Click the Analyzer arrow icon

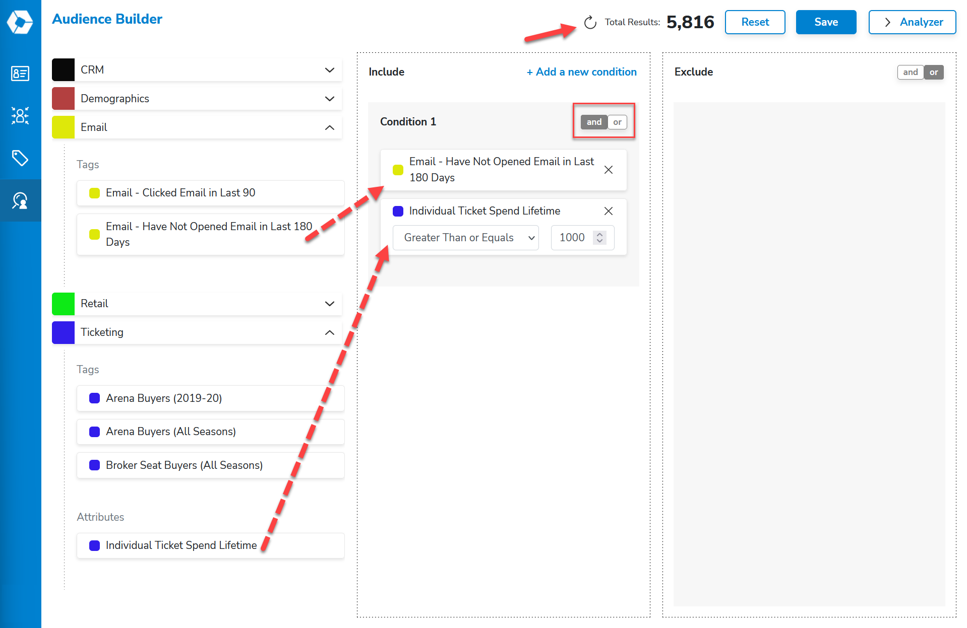[x=888, y=23]
